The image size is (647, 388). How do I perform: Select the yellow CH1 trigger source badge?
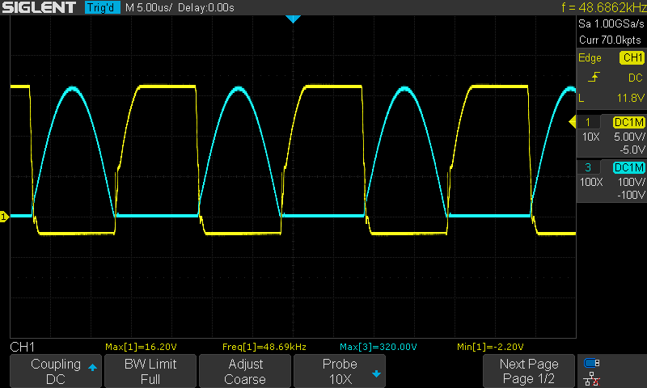pos(632,57)
